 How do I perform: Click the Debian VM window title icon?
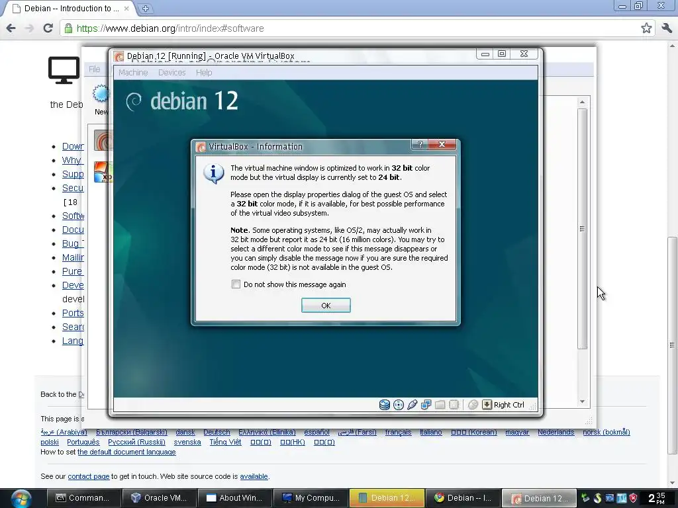(x=119, y=56)
